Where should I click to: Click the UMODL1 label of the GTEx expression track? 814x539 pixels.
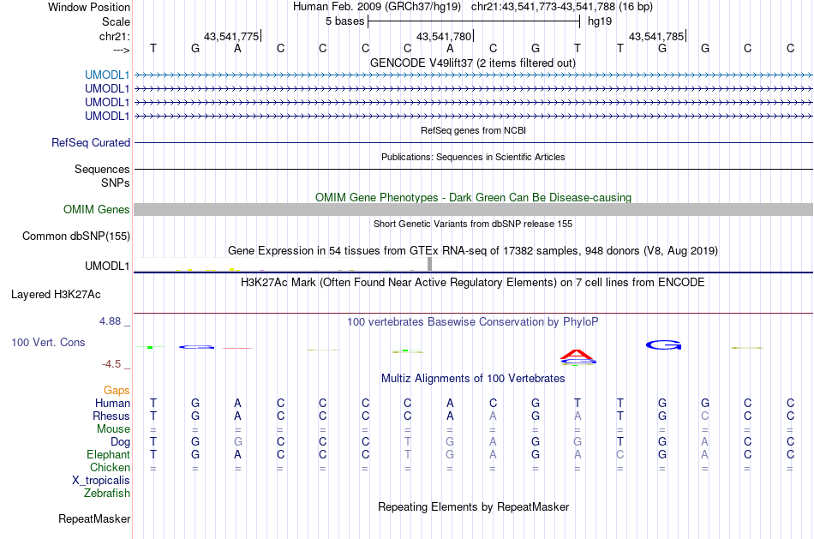107,266
